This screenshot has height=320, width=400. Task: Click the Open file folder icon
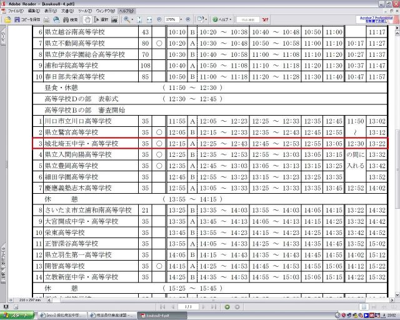click(x=7, y=19)
